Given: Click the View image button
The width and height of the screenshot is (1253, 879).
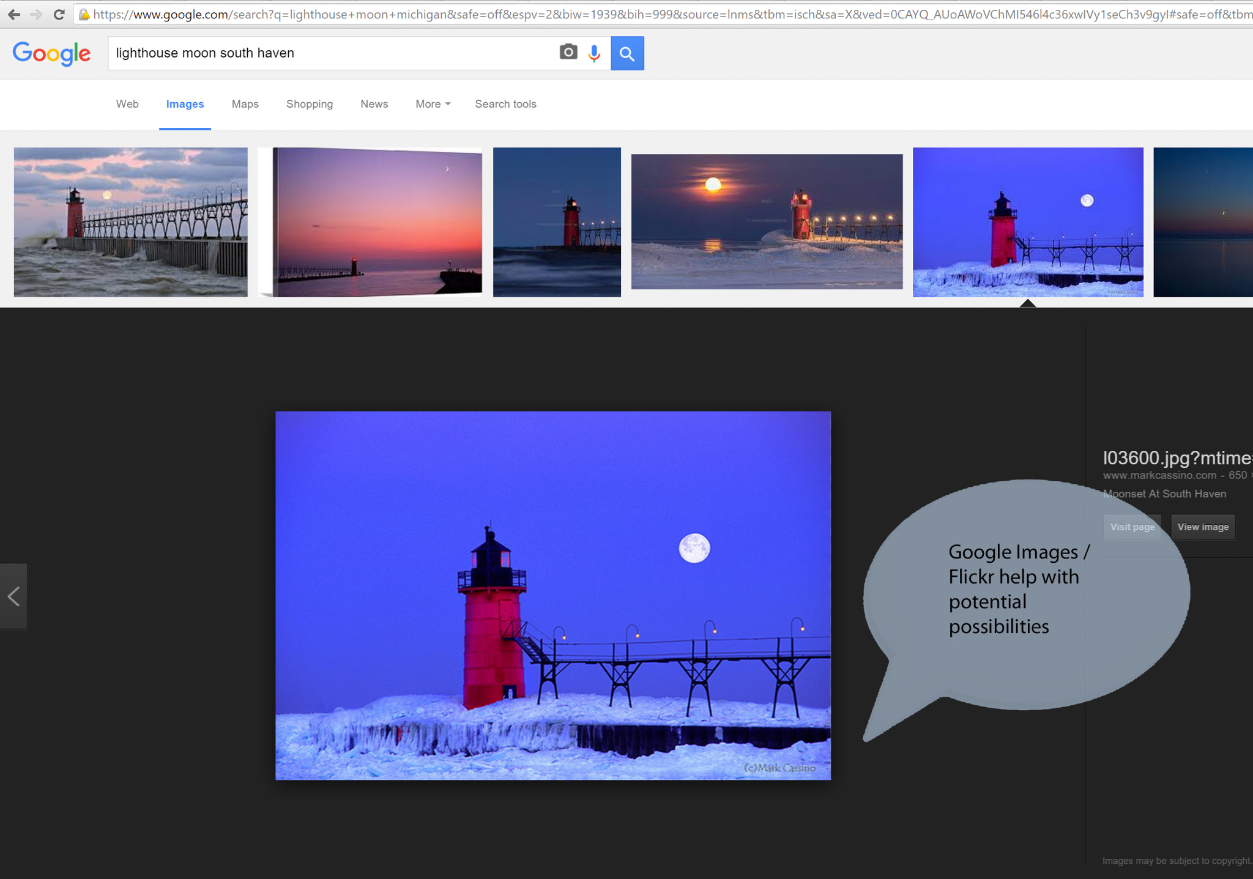Looking at the screenshot, I should tap(1203, 527).
